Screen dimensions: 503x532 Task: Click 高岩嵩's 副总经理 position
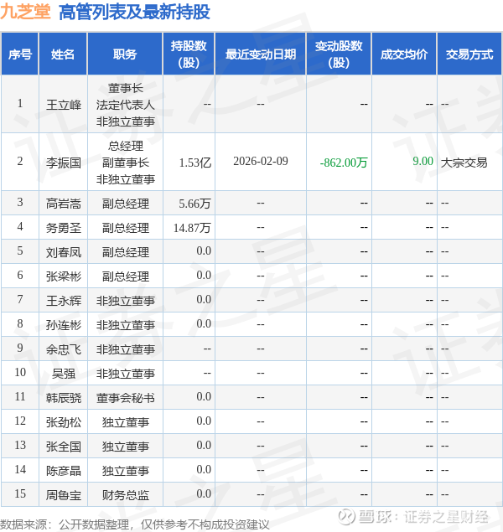125,204
